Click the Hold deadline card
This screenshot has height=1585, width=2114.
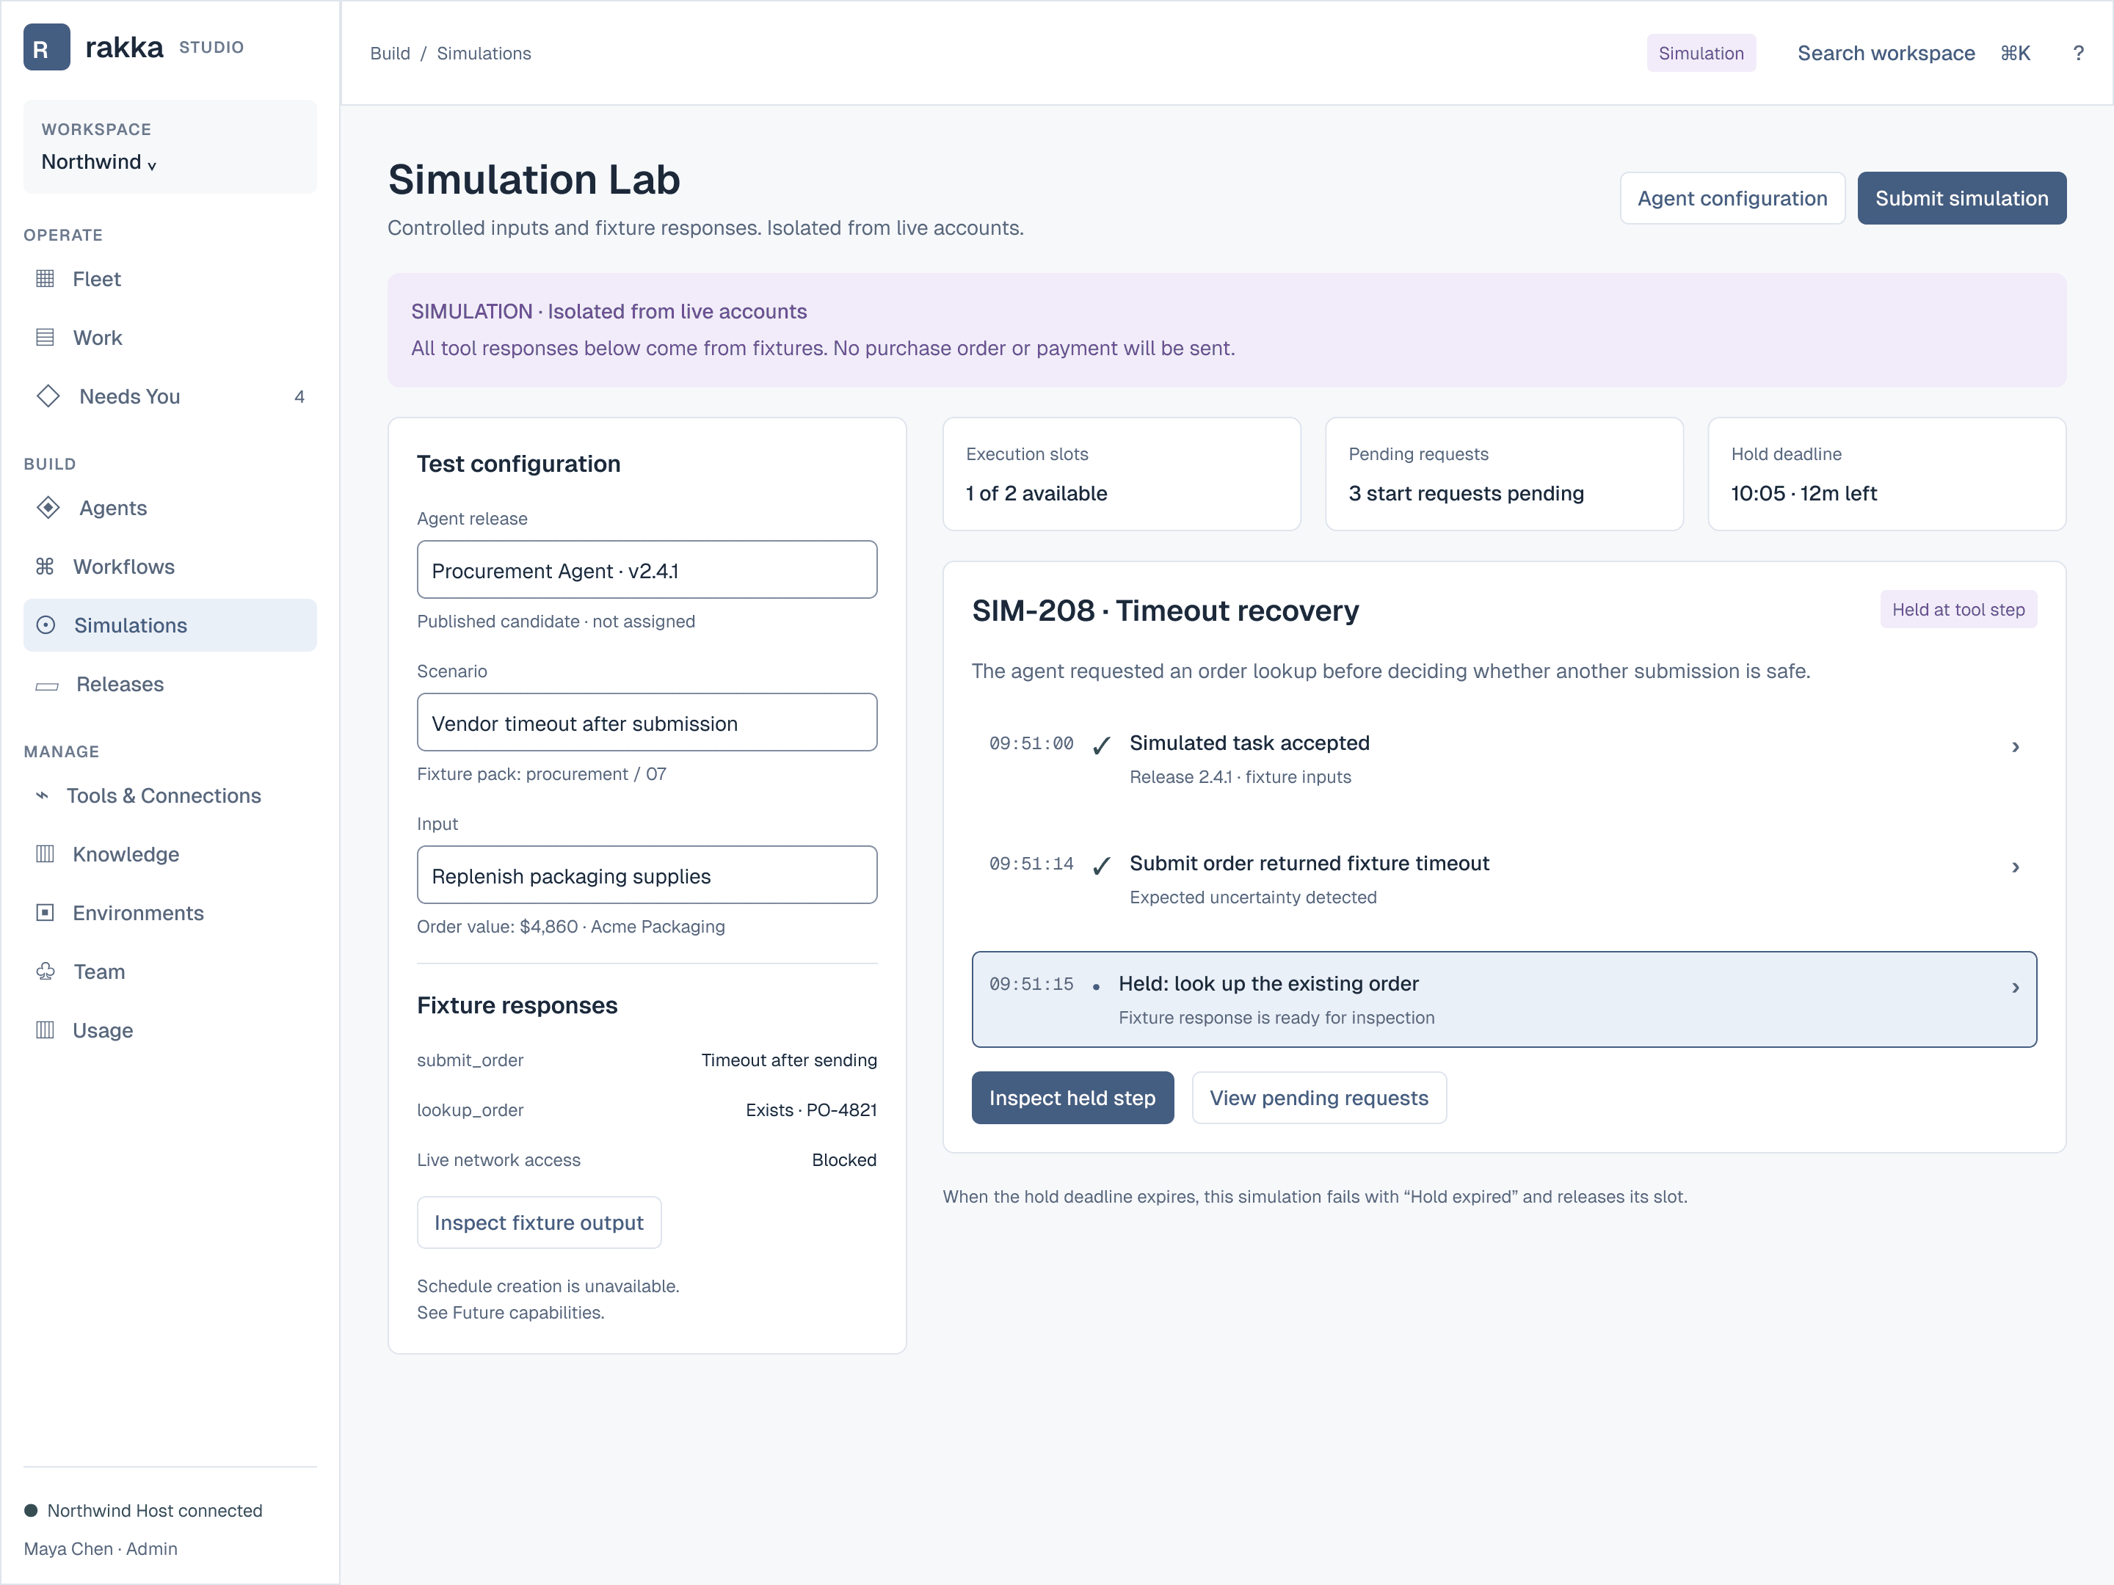coord(1886,474)
